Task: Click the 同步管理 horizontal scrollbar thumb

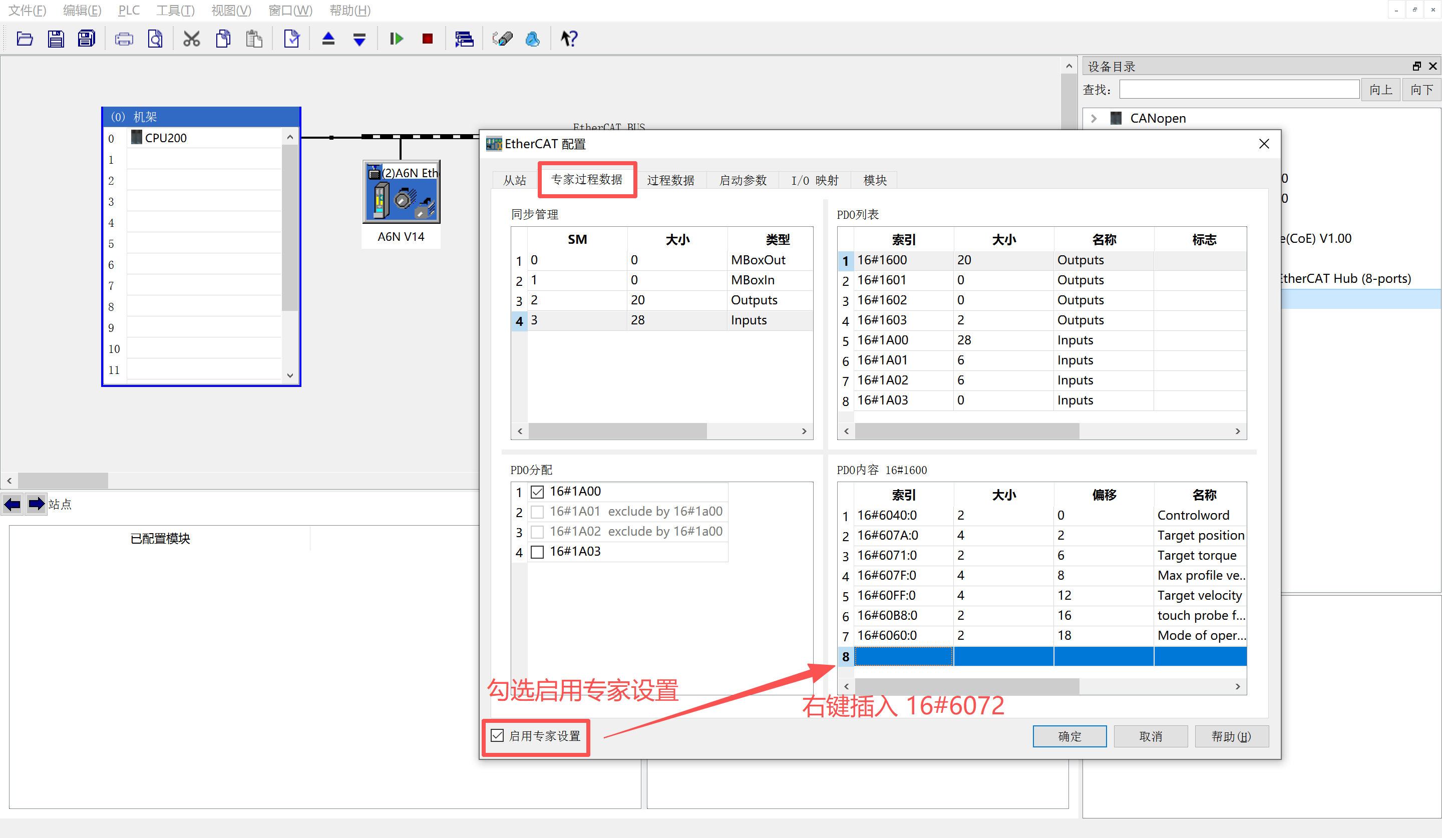Action: (617, 431)
